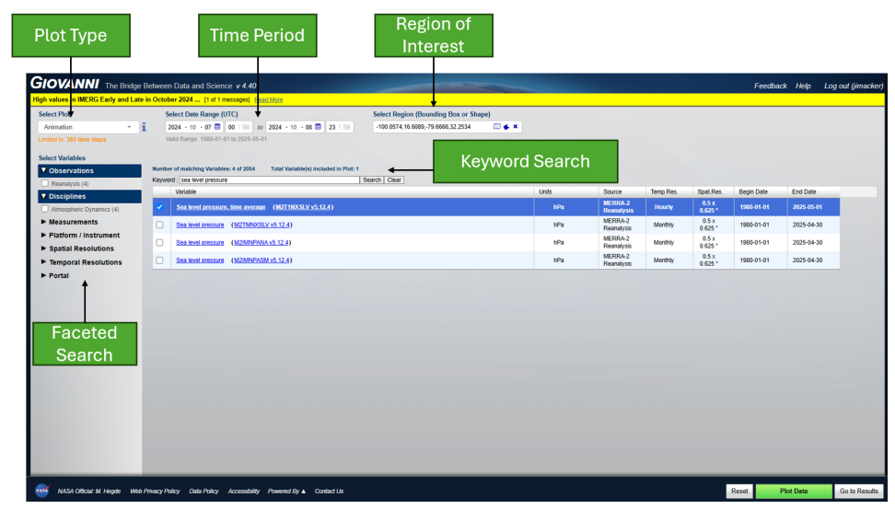Click the keyword field containing sea level pressure
This screenshot has width=895, height=509.
270,179
